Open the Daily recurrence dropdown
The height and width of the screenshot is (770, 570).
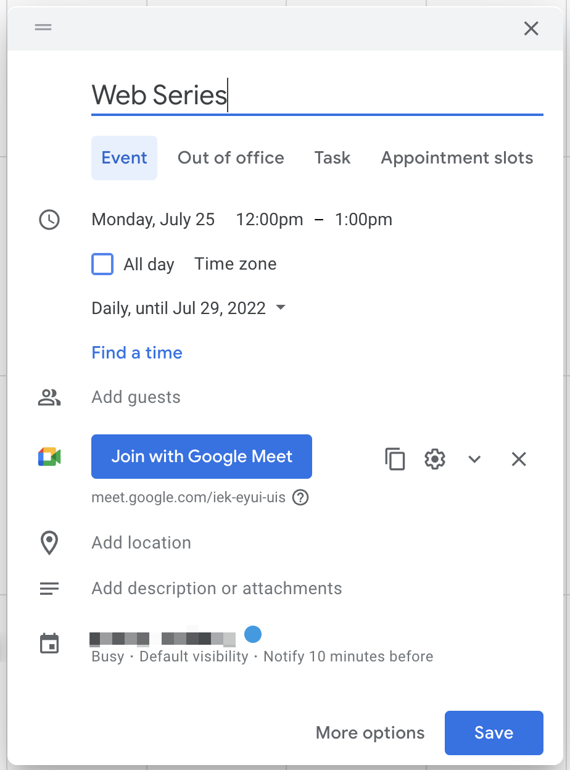pos(189,308)
